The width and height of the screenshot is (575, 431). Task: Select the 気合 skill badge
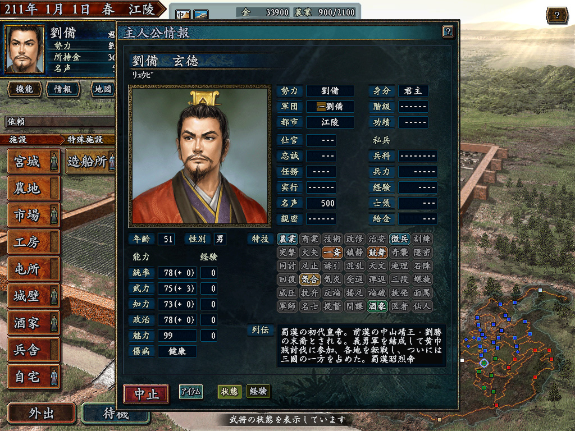[x=310, y=279]
